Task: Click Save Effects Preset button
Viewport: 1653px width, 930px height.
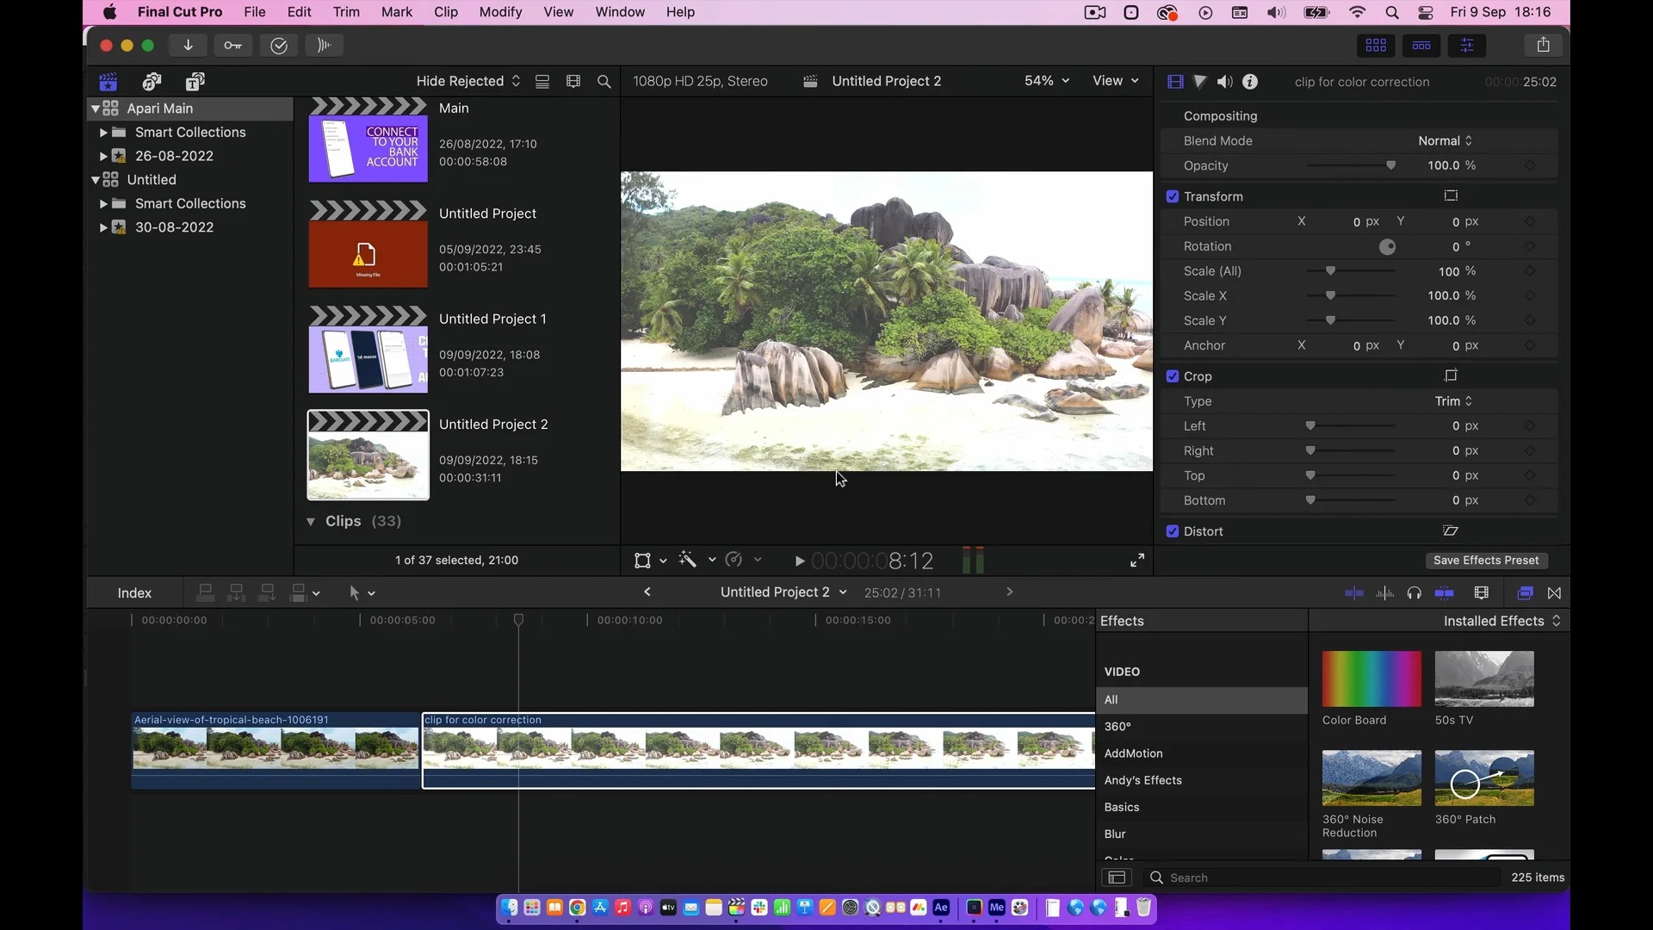Action: [x=1486, y=561]
